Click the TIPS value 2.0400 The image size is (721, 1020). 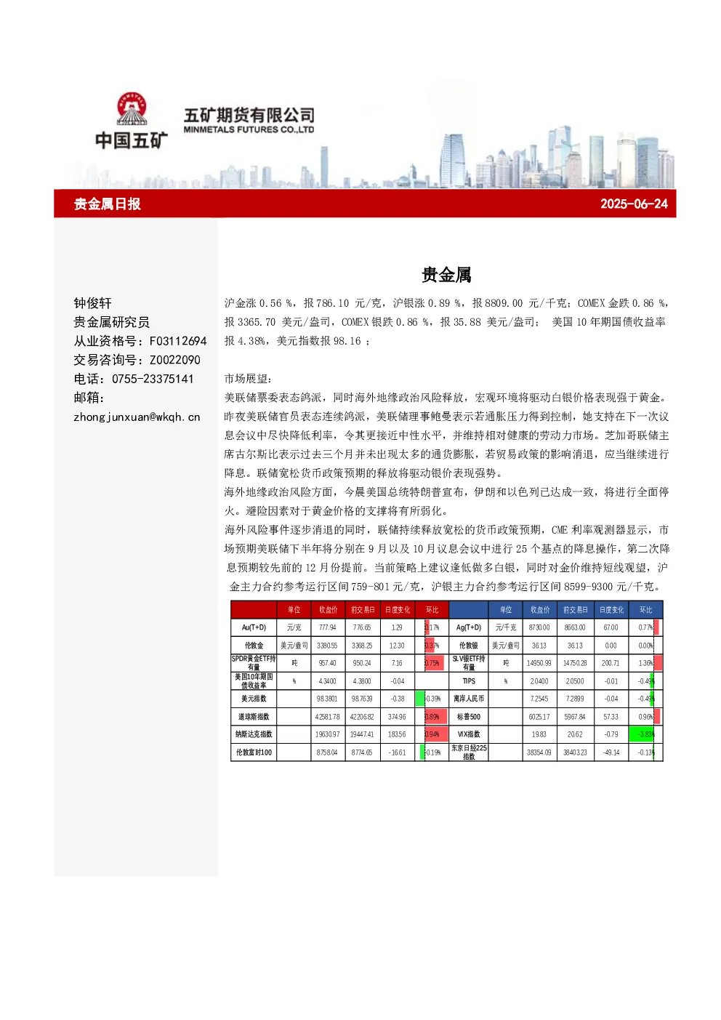pos(539,681)
